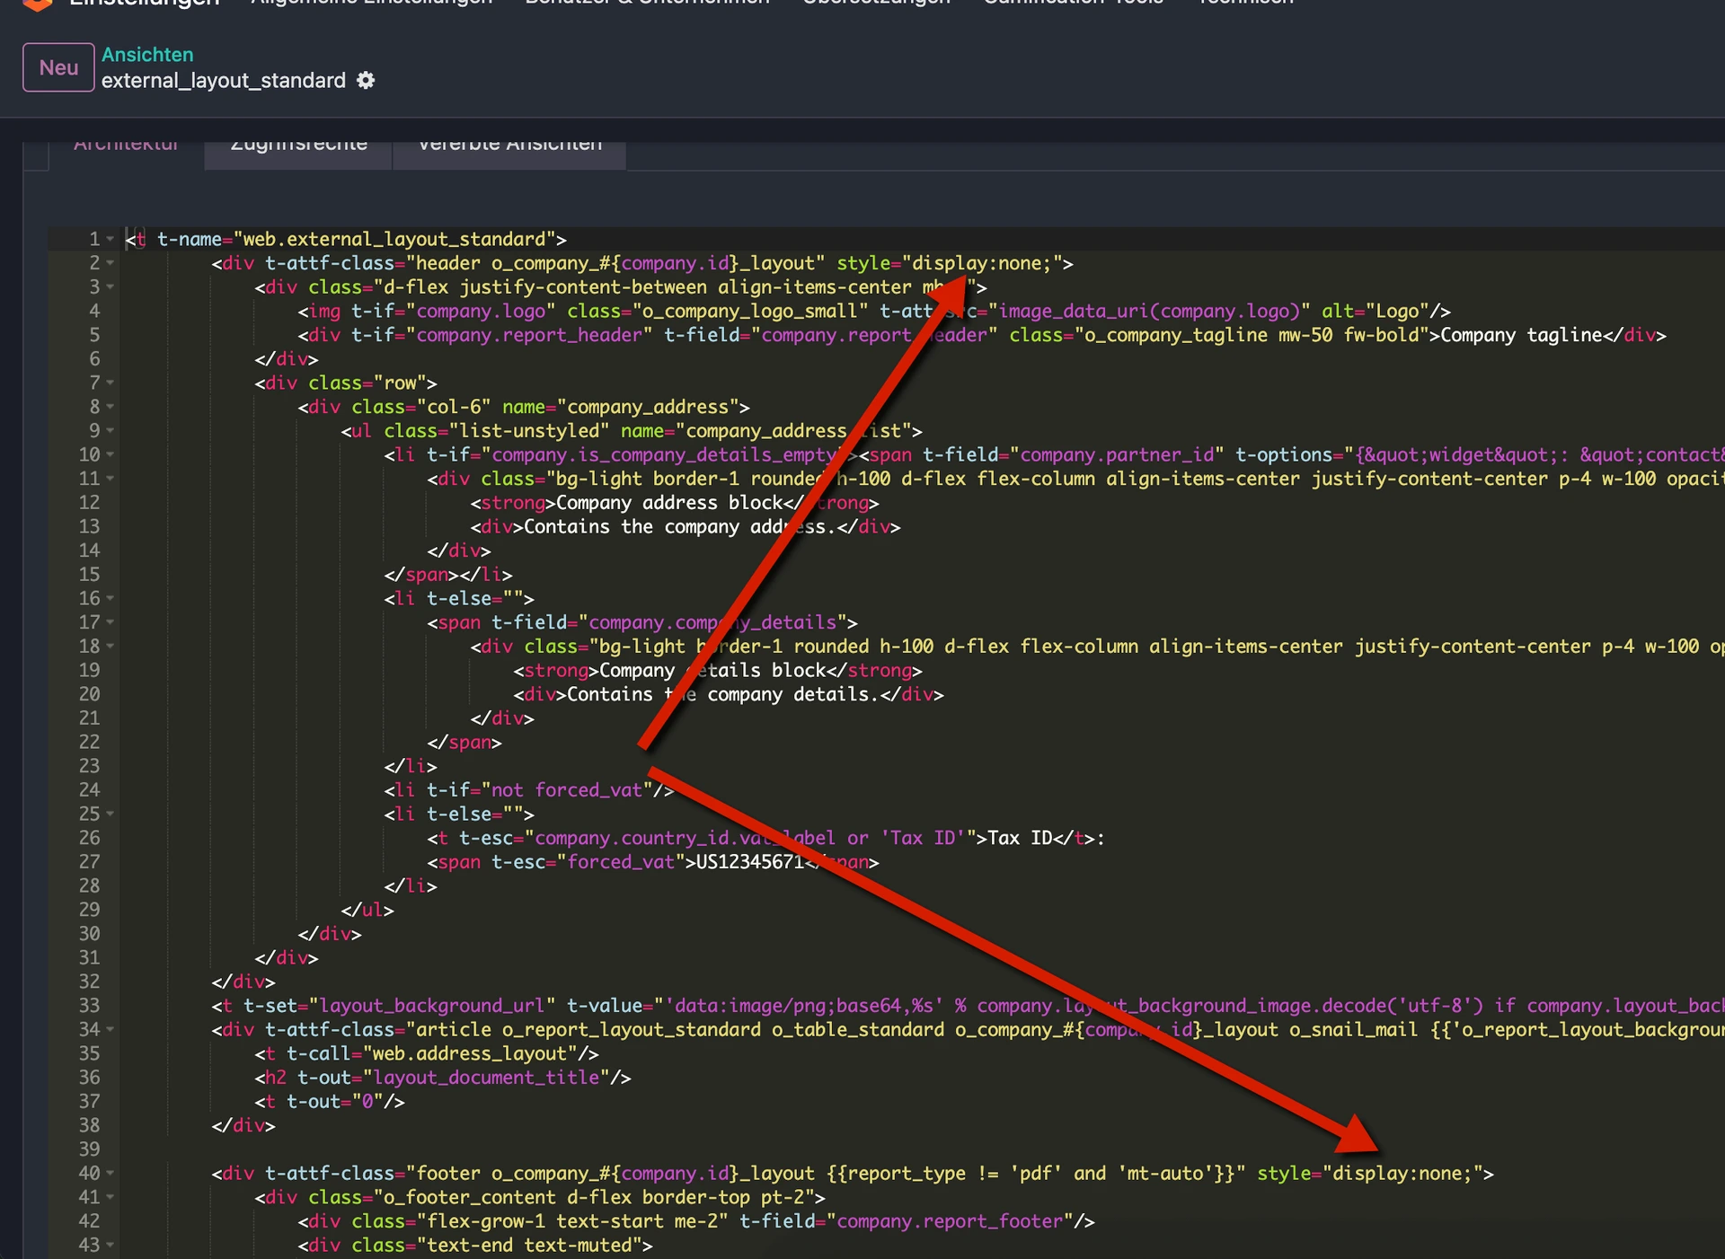Open the Technisch menu
This screenshot has height=1259, width=1725.
1244,3
